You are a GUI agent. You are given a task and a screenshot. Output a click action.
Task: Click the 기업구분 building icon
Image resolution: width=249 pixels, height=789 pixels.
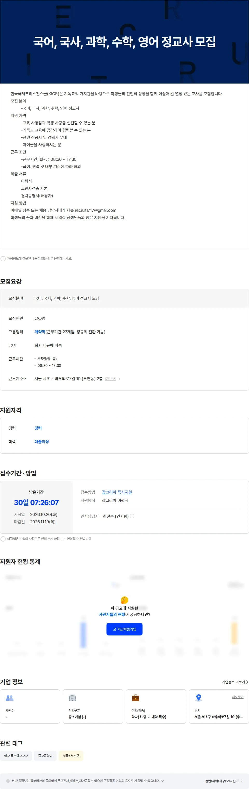73,698
